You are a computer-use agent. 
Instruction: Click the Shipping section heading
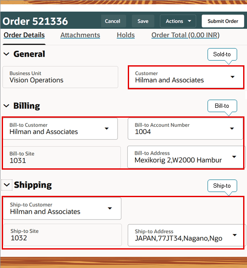(33, 185)
